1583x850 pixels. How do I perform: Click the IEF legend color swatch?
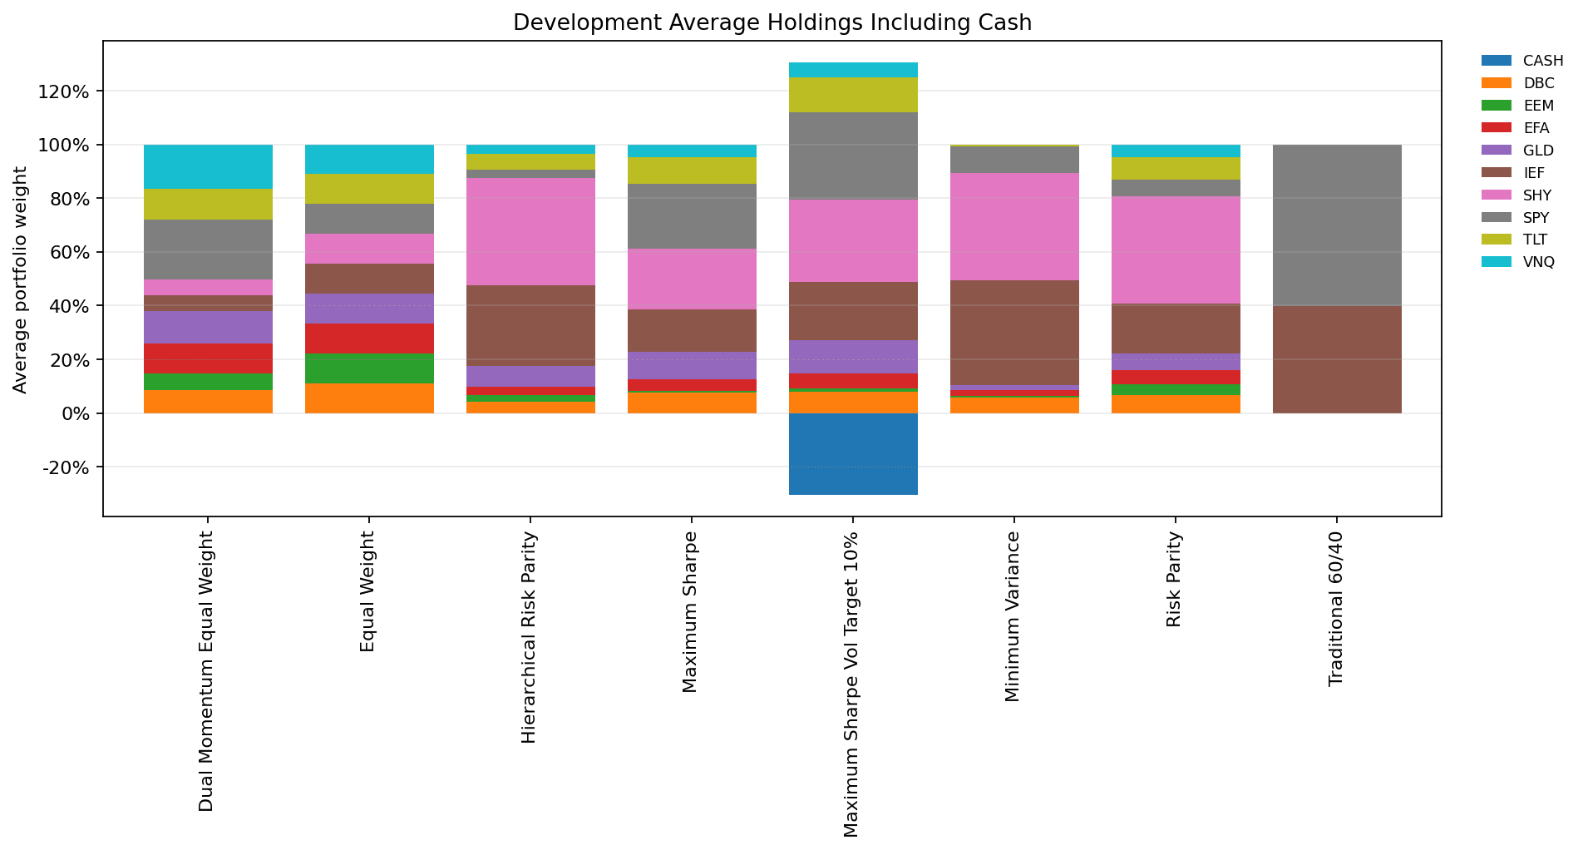point(1497,173)
